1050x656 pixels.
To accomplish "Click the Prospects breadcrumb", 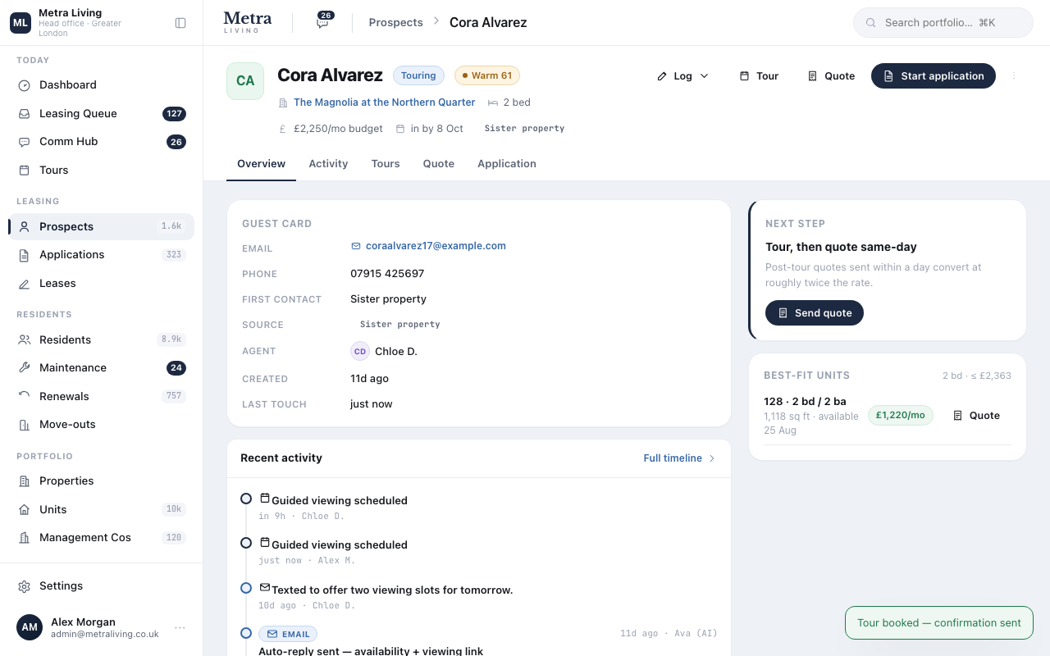I will coord(396,23).
